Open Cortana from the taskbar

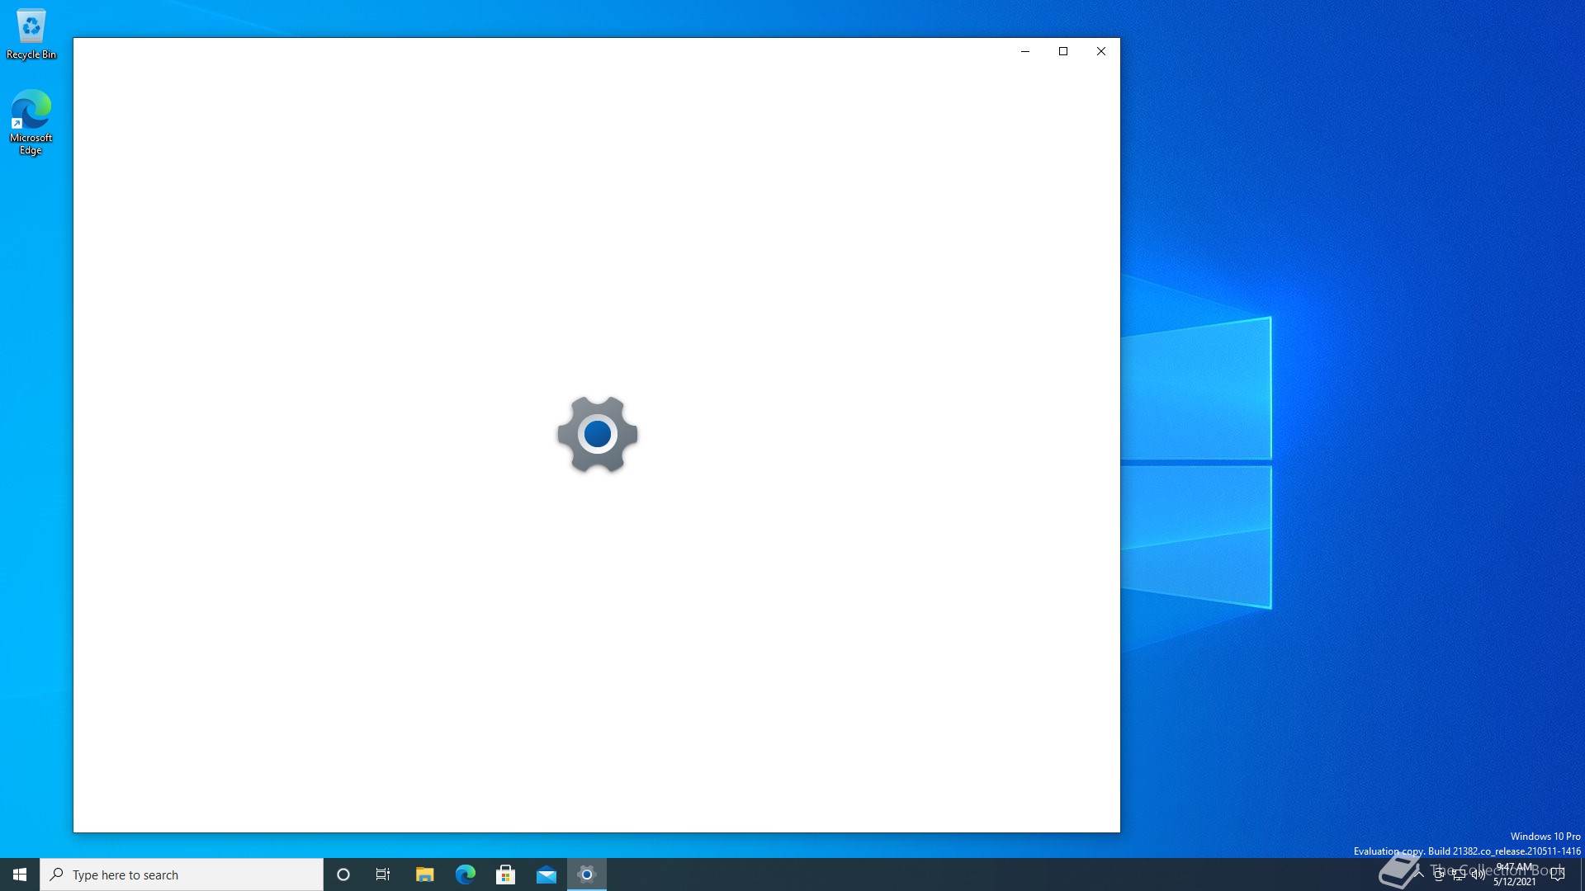343,874
